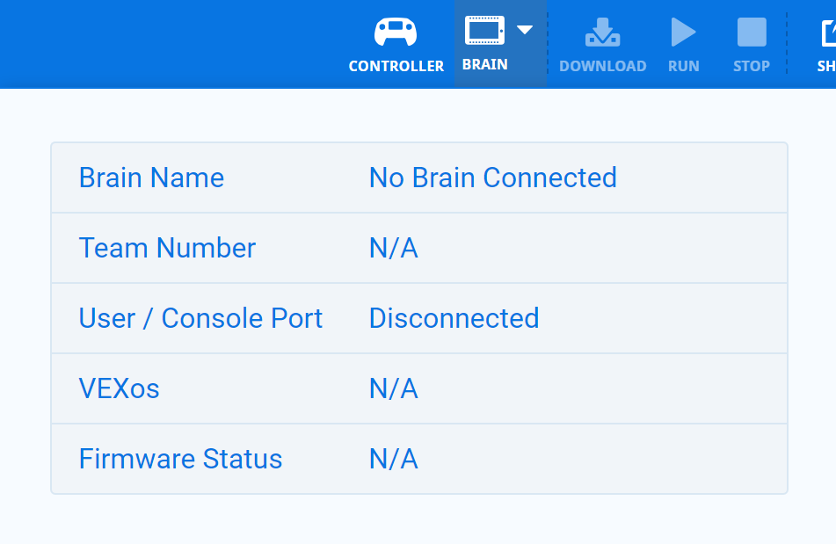Select the Team Number row label

pyautogui.click(x=167, y=248)
